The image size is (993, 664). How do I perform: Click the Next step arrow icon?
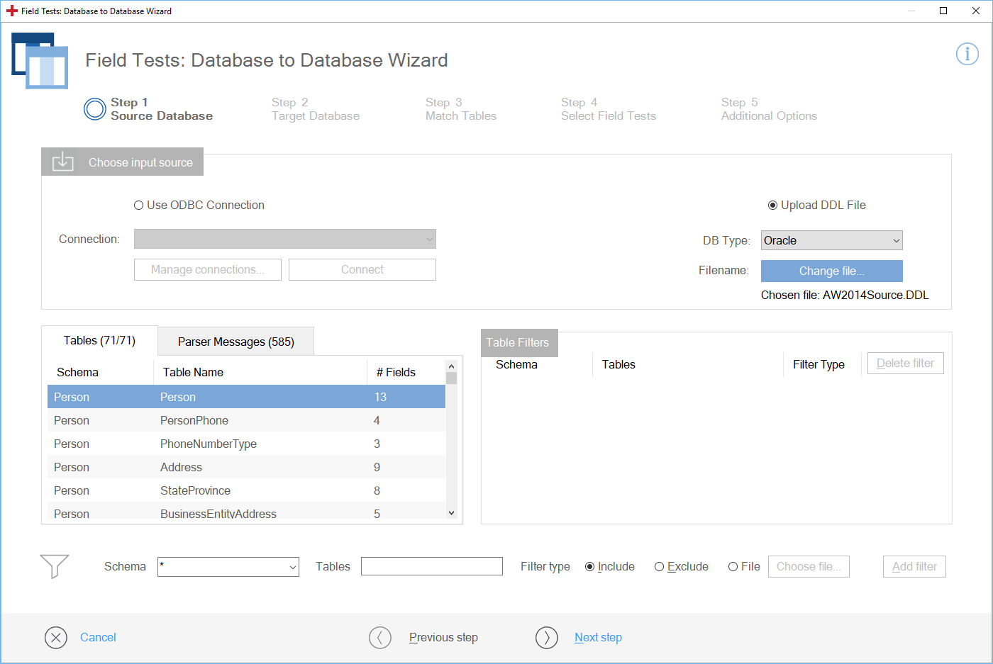pos(547,638)
